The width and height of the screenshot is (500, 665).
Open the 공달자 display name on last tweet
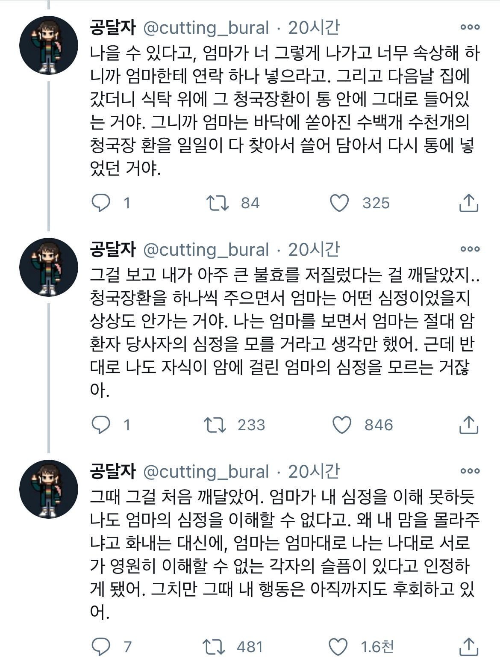(112, 471)
